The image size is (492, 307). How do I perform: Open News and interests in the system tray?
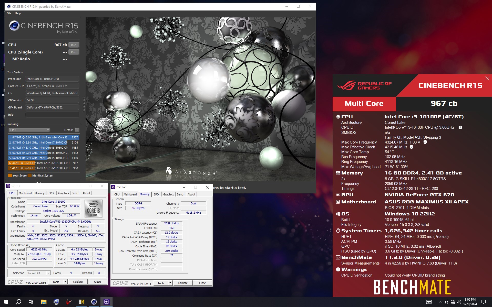click(429, 302)
